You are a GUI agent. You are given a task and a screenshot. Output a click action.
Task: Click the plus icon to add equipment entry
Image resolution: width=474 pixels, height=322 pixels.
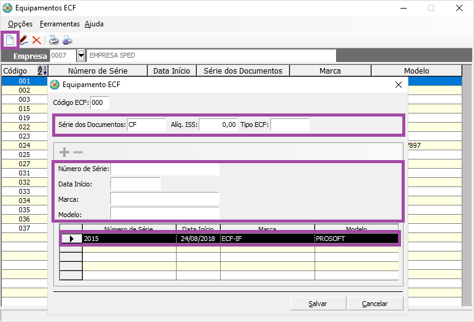(64, 152)
